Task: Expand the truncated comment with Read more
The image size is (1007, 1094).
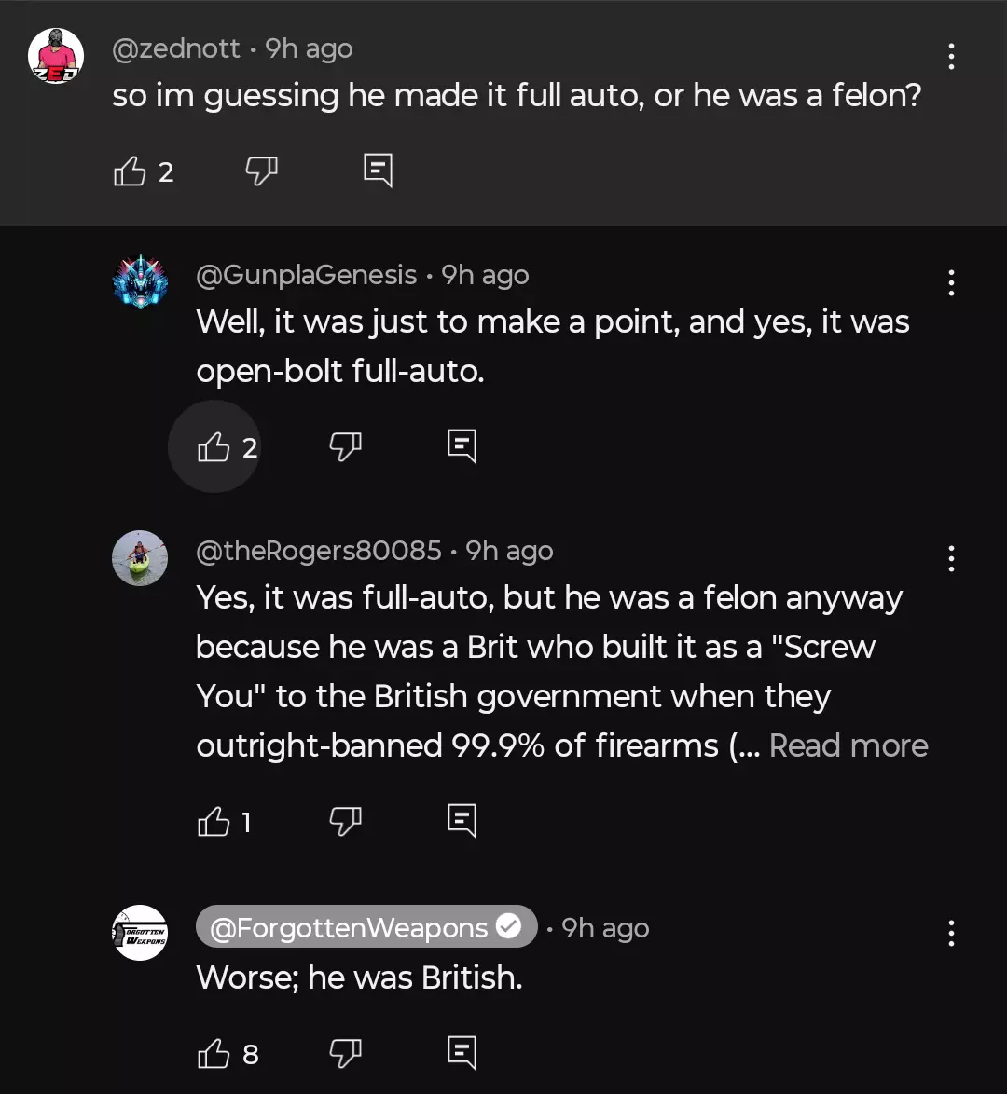Action: (x=848, y=745)
